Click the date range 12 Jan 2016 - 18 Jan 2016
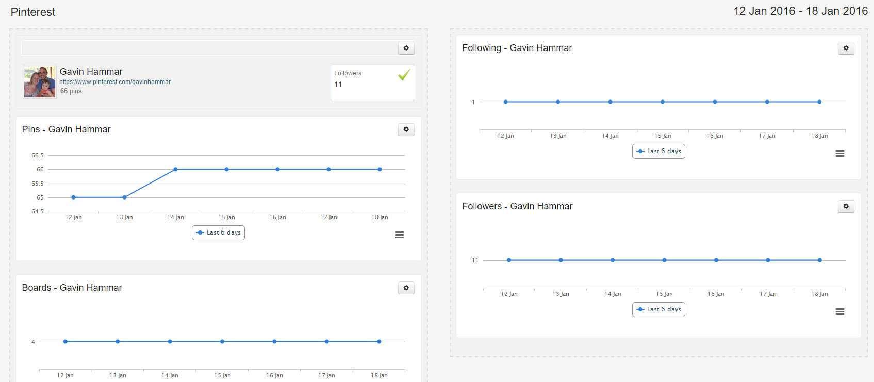 pos(801,11)
